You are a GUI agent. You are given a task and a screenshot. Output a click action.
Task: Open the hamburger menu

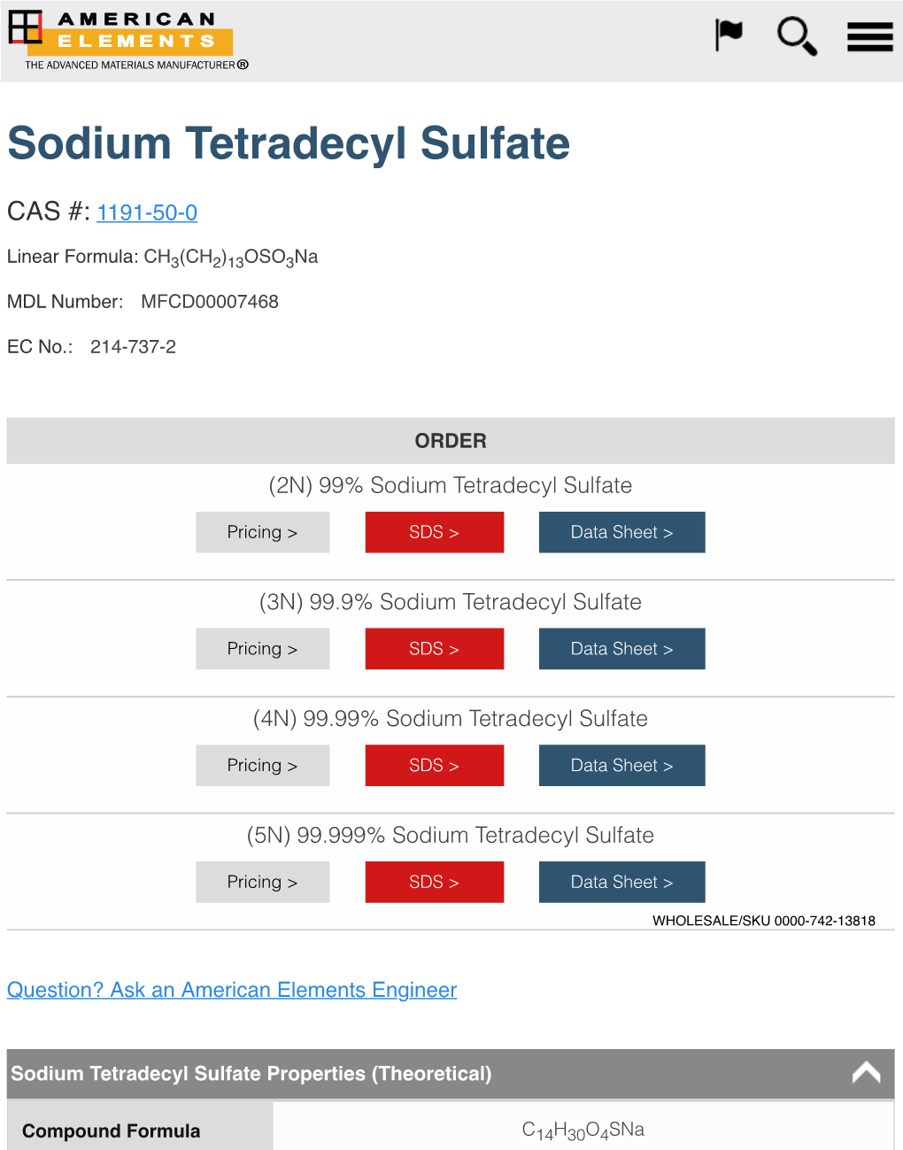point(869,37)
